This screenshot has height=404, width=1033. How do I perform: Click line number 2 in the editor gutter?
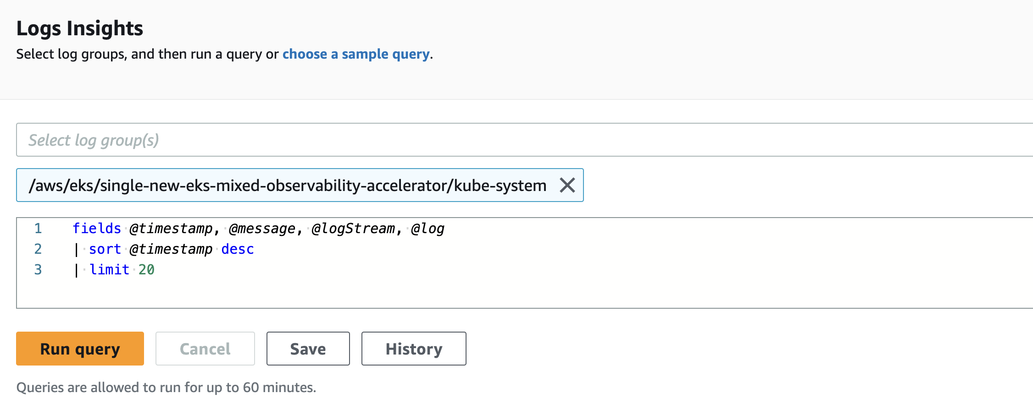[38, 249]
